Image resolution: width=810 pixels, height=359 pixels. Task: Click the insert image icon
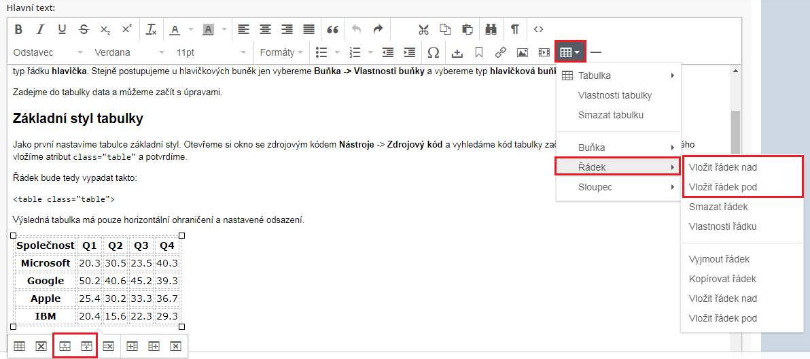[522, 52]
